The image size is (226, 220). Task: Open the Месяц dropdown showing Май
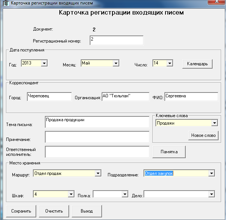pyautogui.click(x=116, y=63)
